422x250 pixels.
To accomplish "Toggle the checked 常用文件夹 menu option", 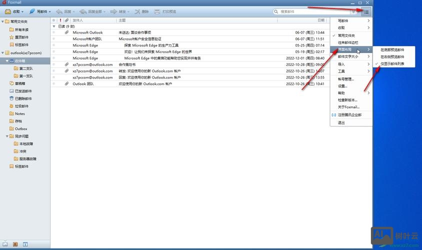I will click(346, 35).
